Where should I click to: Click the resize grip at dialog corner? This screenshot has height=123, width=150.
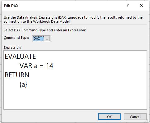[147, 121]
